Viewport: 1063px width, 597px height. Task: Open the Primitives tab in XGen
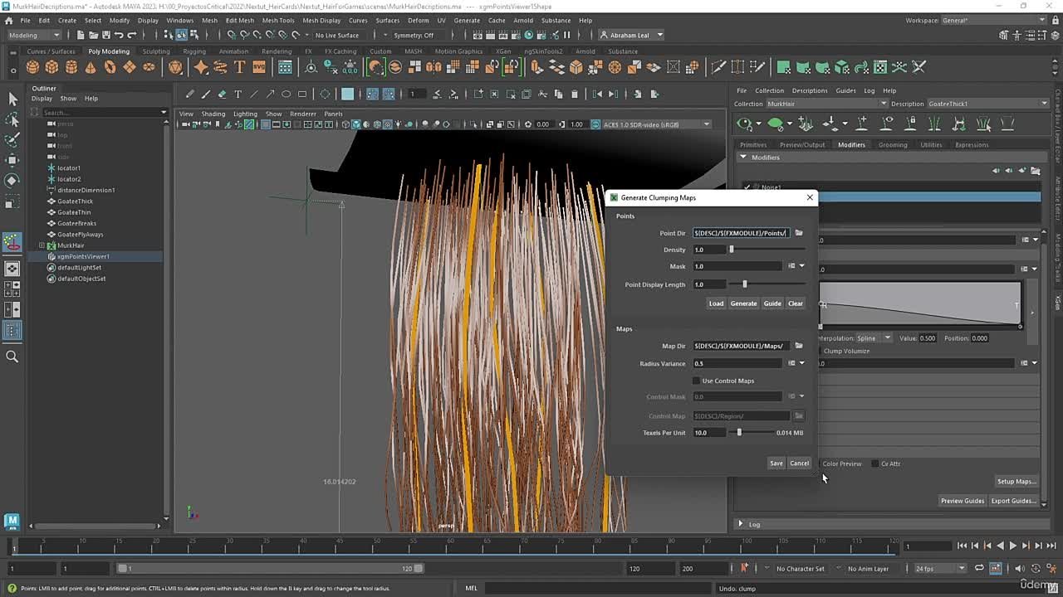[x=753, y=144]
